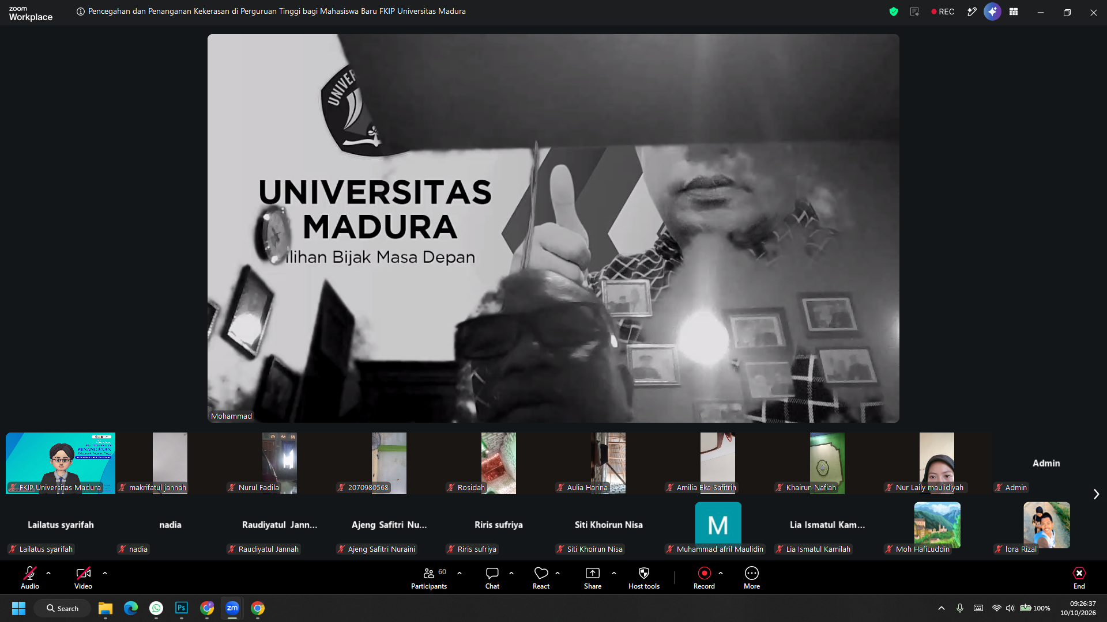Image resolution: width=1107 pixels, height=622 pixels.
Task: Toggle the Record button
Action: [x=704, y=578]
